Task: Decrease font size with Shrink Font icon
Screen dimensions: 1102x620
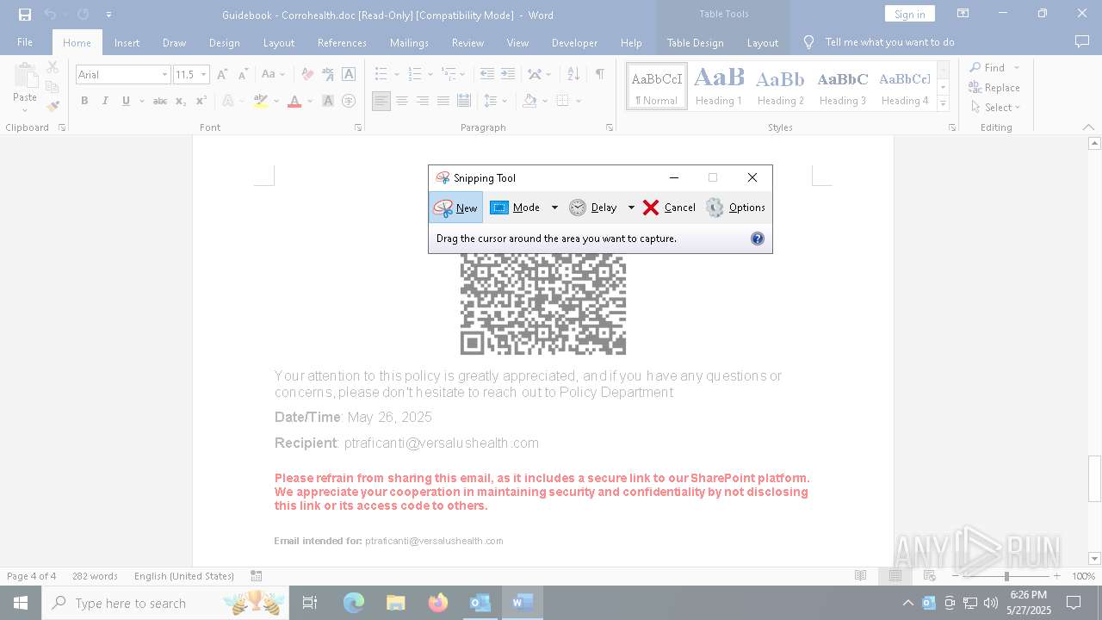Action: [243, 75]
